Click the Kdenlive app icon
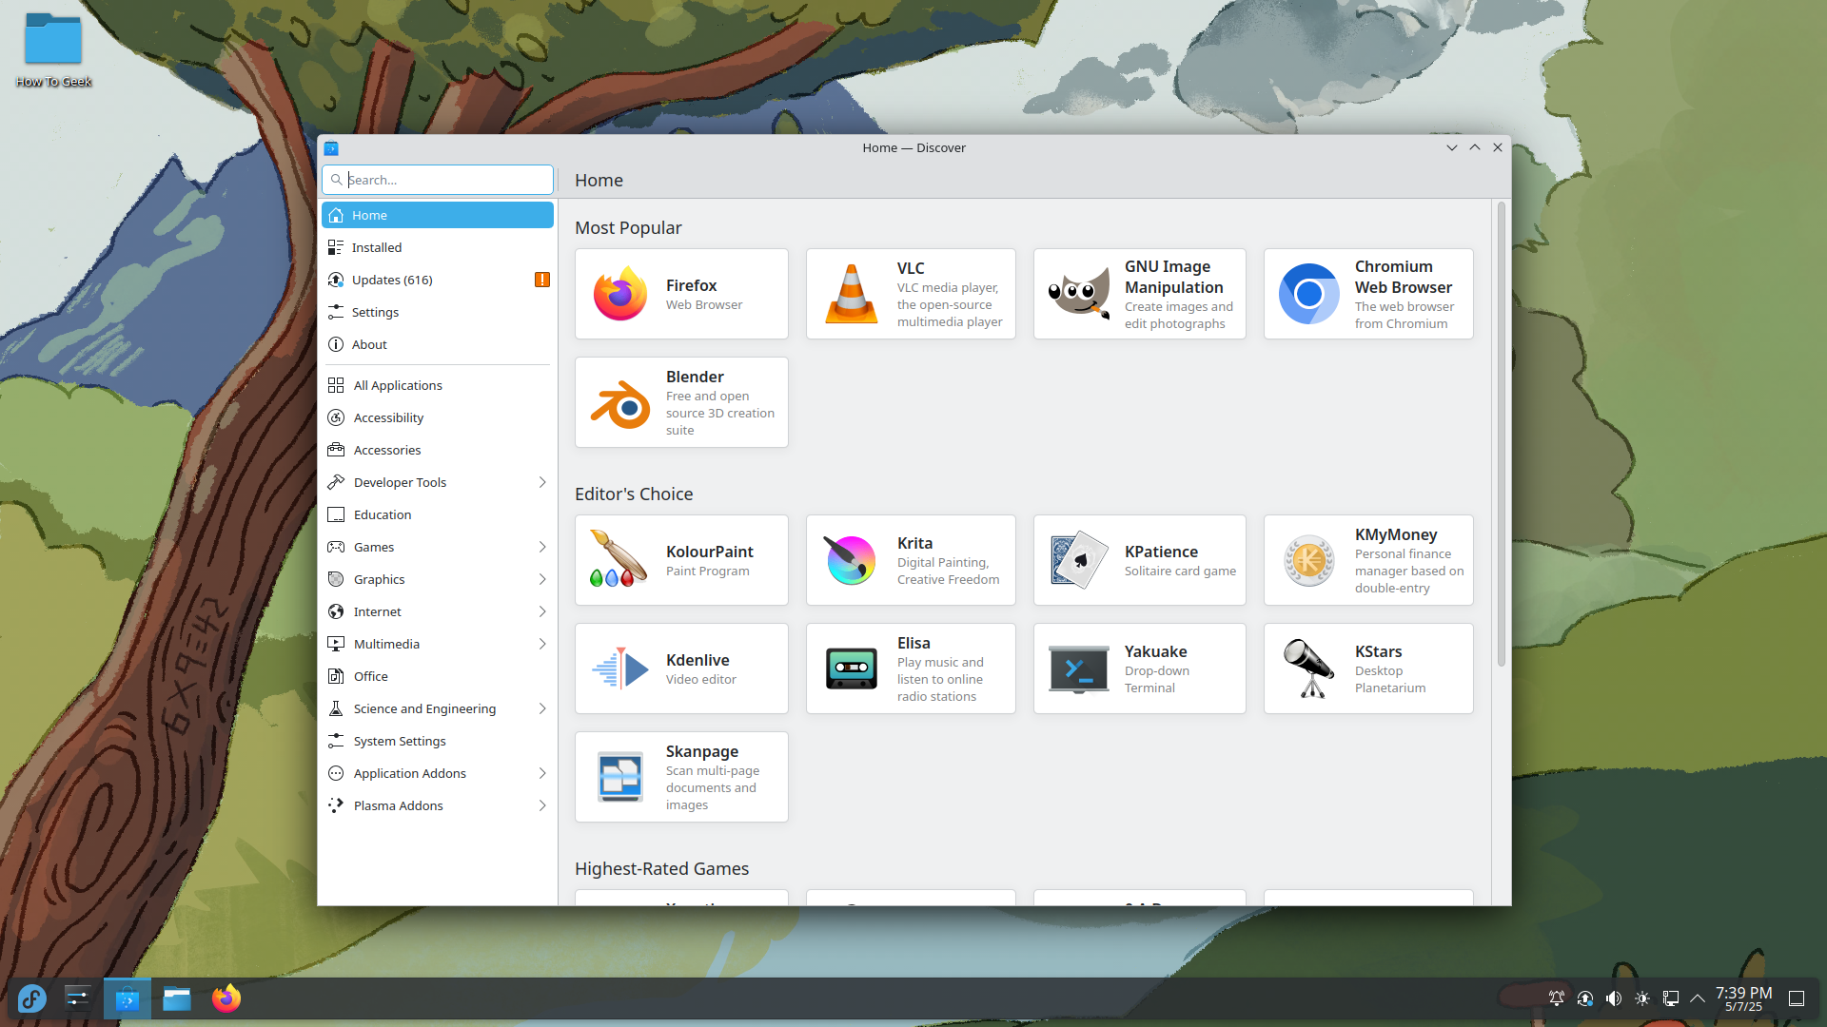The width and height of the screenshot is (1827, 1027). (x=620, y=669)
